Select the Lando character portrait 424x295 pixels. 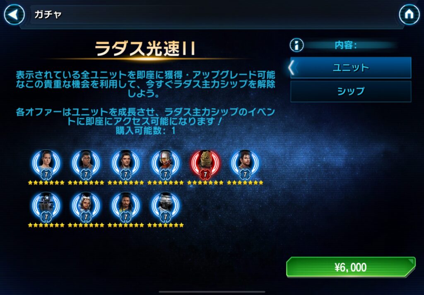click(x=126, y=206)
